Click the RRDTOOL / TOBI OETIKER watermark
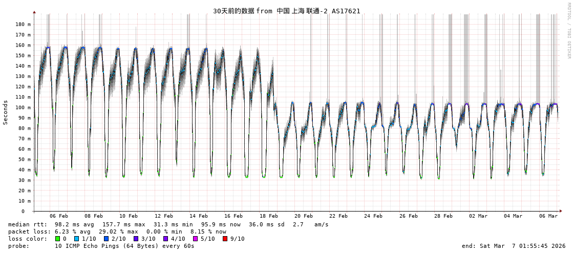Viewport: 574px width, 253px height. pyautogui.click(x=569, y=31)
